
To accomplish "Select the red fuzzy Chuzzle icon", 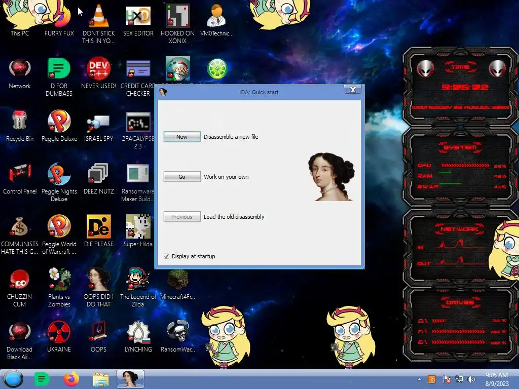I will click(x=20, y=287).
